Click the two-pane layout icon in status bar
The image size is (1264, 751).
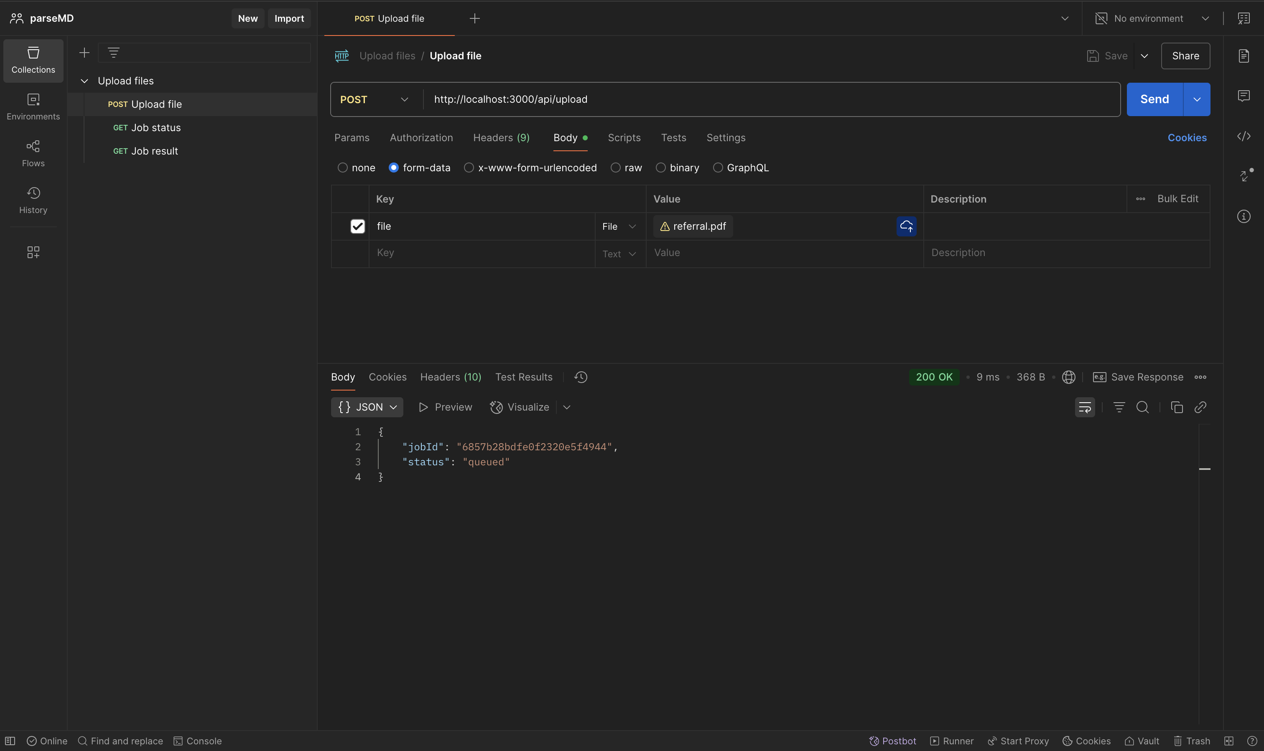click(x=1228, y=741)
